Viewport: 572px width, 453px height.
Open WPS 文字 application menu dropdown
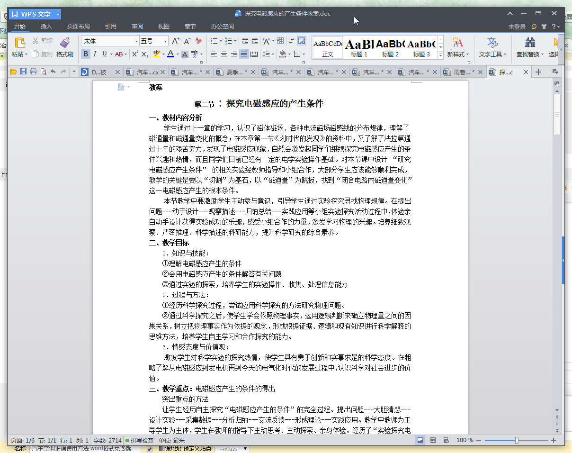[x=58, y=14]
